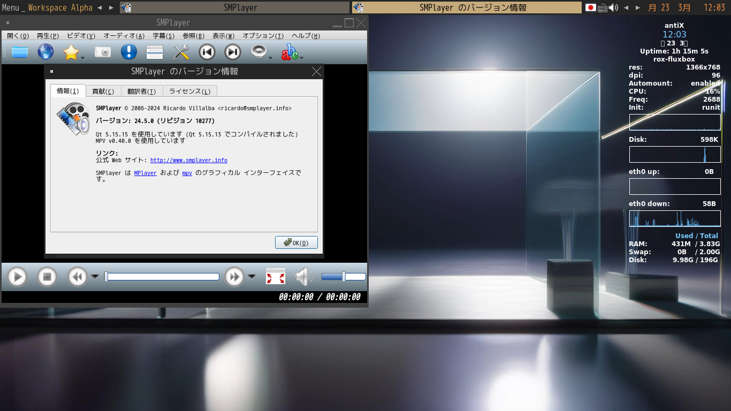
Task: Open the 字幕(S) subtitles menu
Action: point(163,36)
